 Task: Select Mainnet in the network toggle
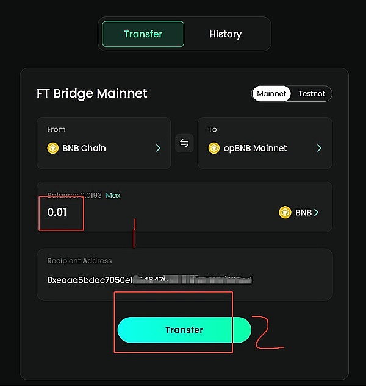coord(272,94)
